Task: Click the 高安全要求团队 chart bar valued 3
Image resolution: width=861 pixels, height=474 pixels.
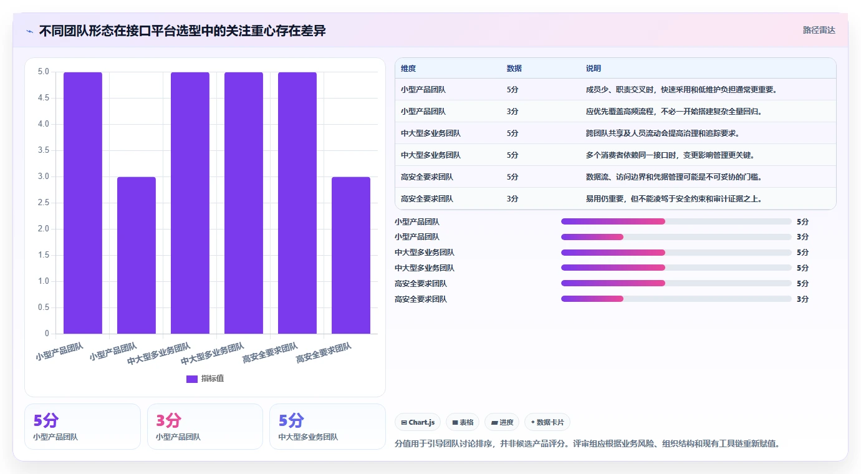Action: (351, 255)
